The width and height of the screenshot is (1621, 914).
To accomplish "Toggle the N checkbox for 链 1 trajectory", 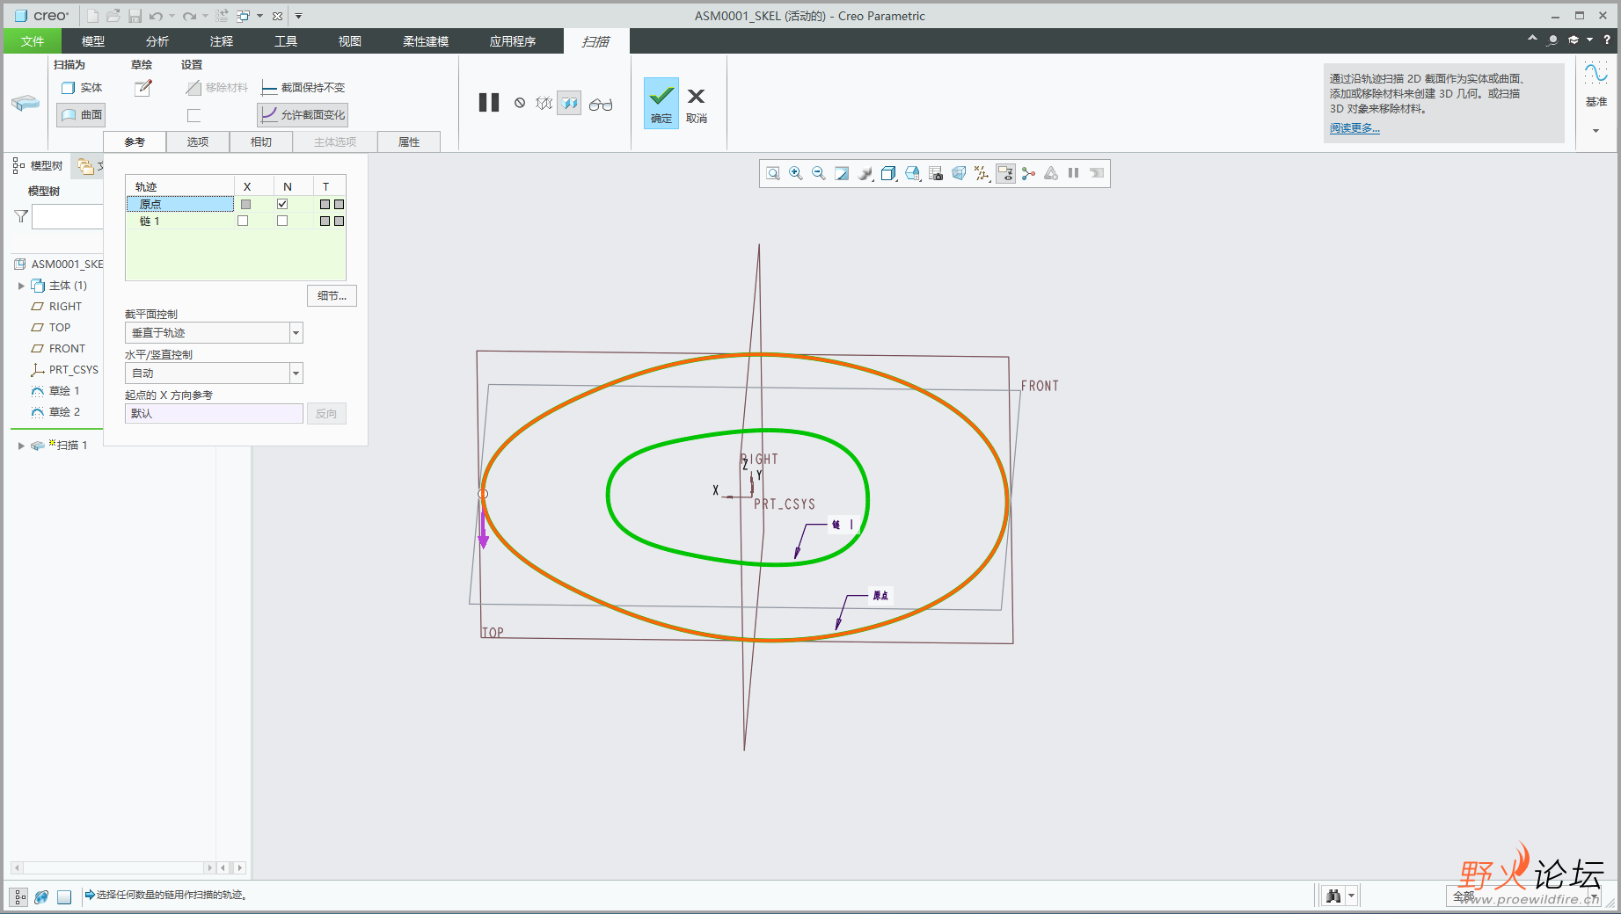I will [x=282, y=221].
